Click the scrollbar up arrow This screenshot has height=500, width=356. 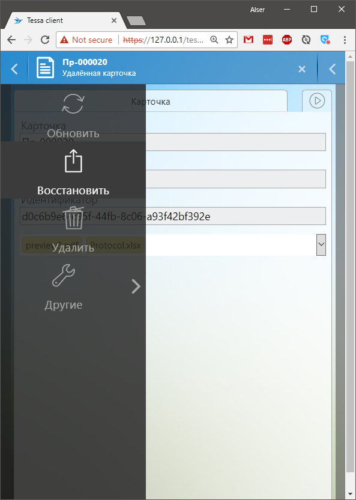(350, 57)
